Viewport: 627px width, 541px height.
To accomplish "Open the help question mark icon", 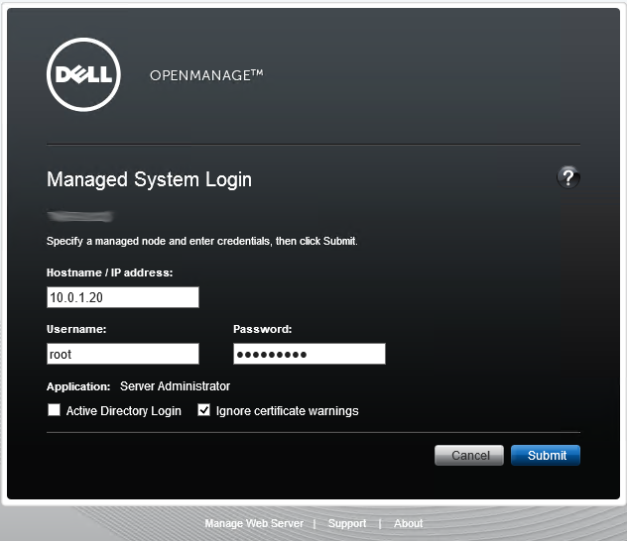I will pos(567,177).
